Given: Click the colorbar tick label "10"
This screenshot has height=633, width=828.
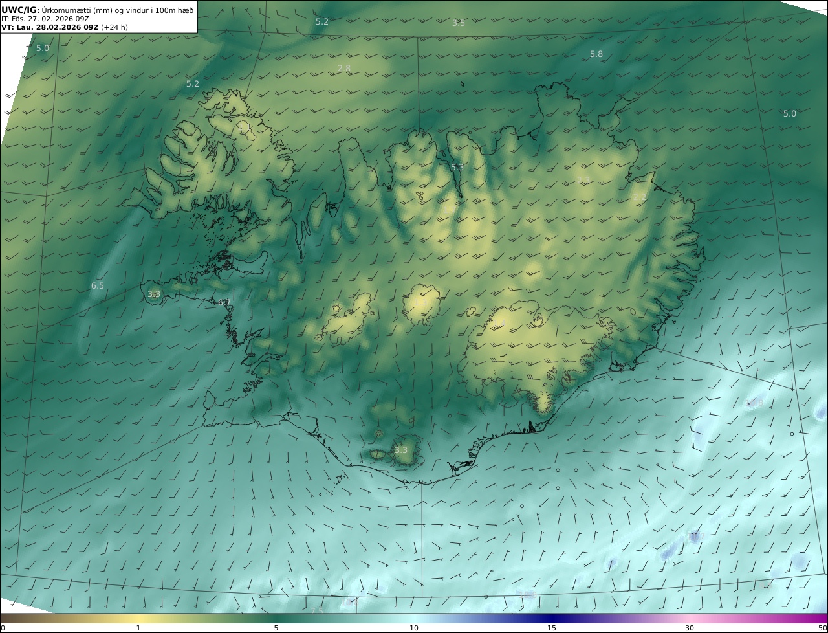Looking at the screenshot, I should tap(414, 628).
